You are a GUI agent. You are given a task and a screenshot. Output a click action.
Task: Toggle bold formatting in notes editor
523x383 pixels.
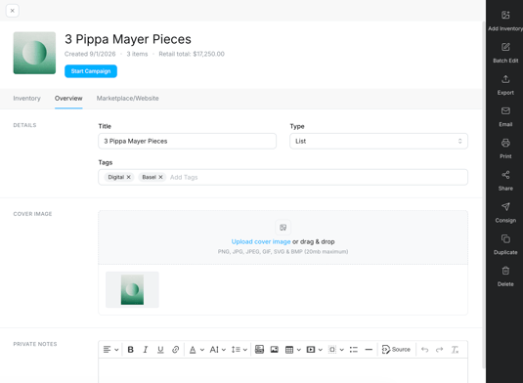(130, 350)
